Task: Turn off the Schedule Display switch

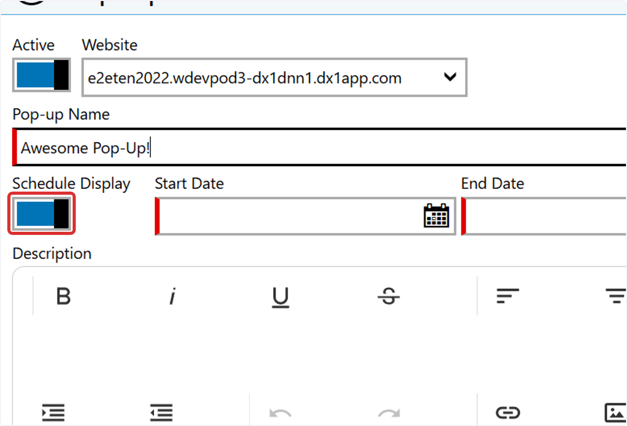Action: (x=41, y=213)
